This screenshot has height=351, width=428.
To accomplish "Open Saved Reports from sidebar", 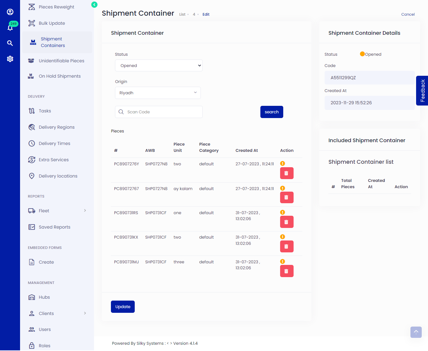I will tap(55, 227).
